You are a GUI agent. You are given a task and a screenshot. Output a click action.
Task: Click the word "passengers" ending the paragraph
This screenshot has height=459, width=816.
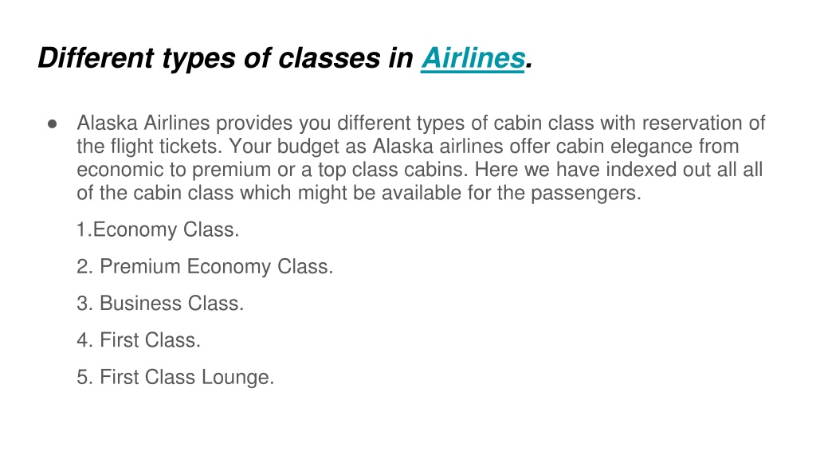(586, 194)
